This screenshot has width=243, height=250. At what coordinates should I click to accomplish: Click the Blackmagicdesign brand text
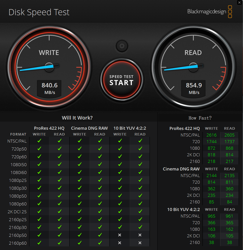[x=206, y=12]
